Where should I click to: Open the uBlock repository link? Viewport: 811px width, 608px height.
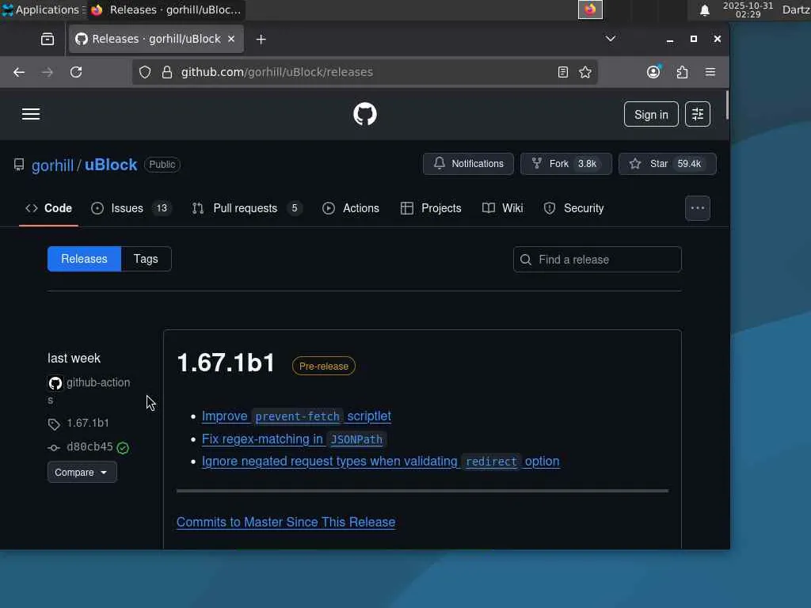tap(111, 165)
